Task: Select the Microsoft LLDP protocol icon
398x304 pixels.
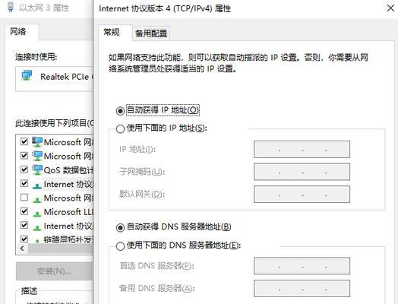Action: point(37,214)
